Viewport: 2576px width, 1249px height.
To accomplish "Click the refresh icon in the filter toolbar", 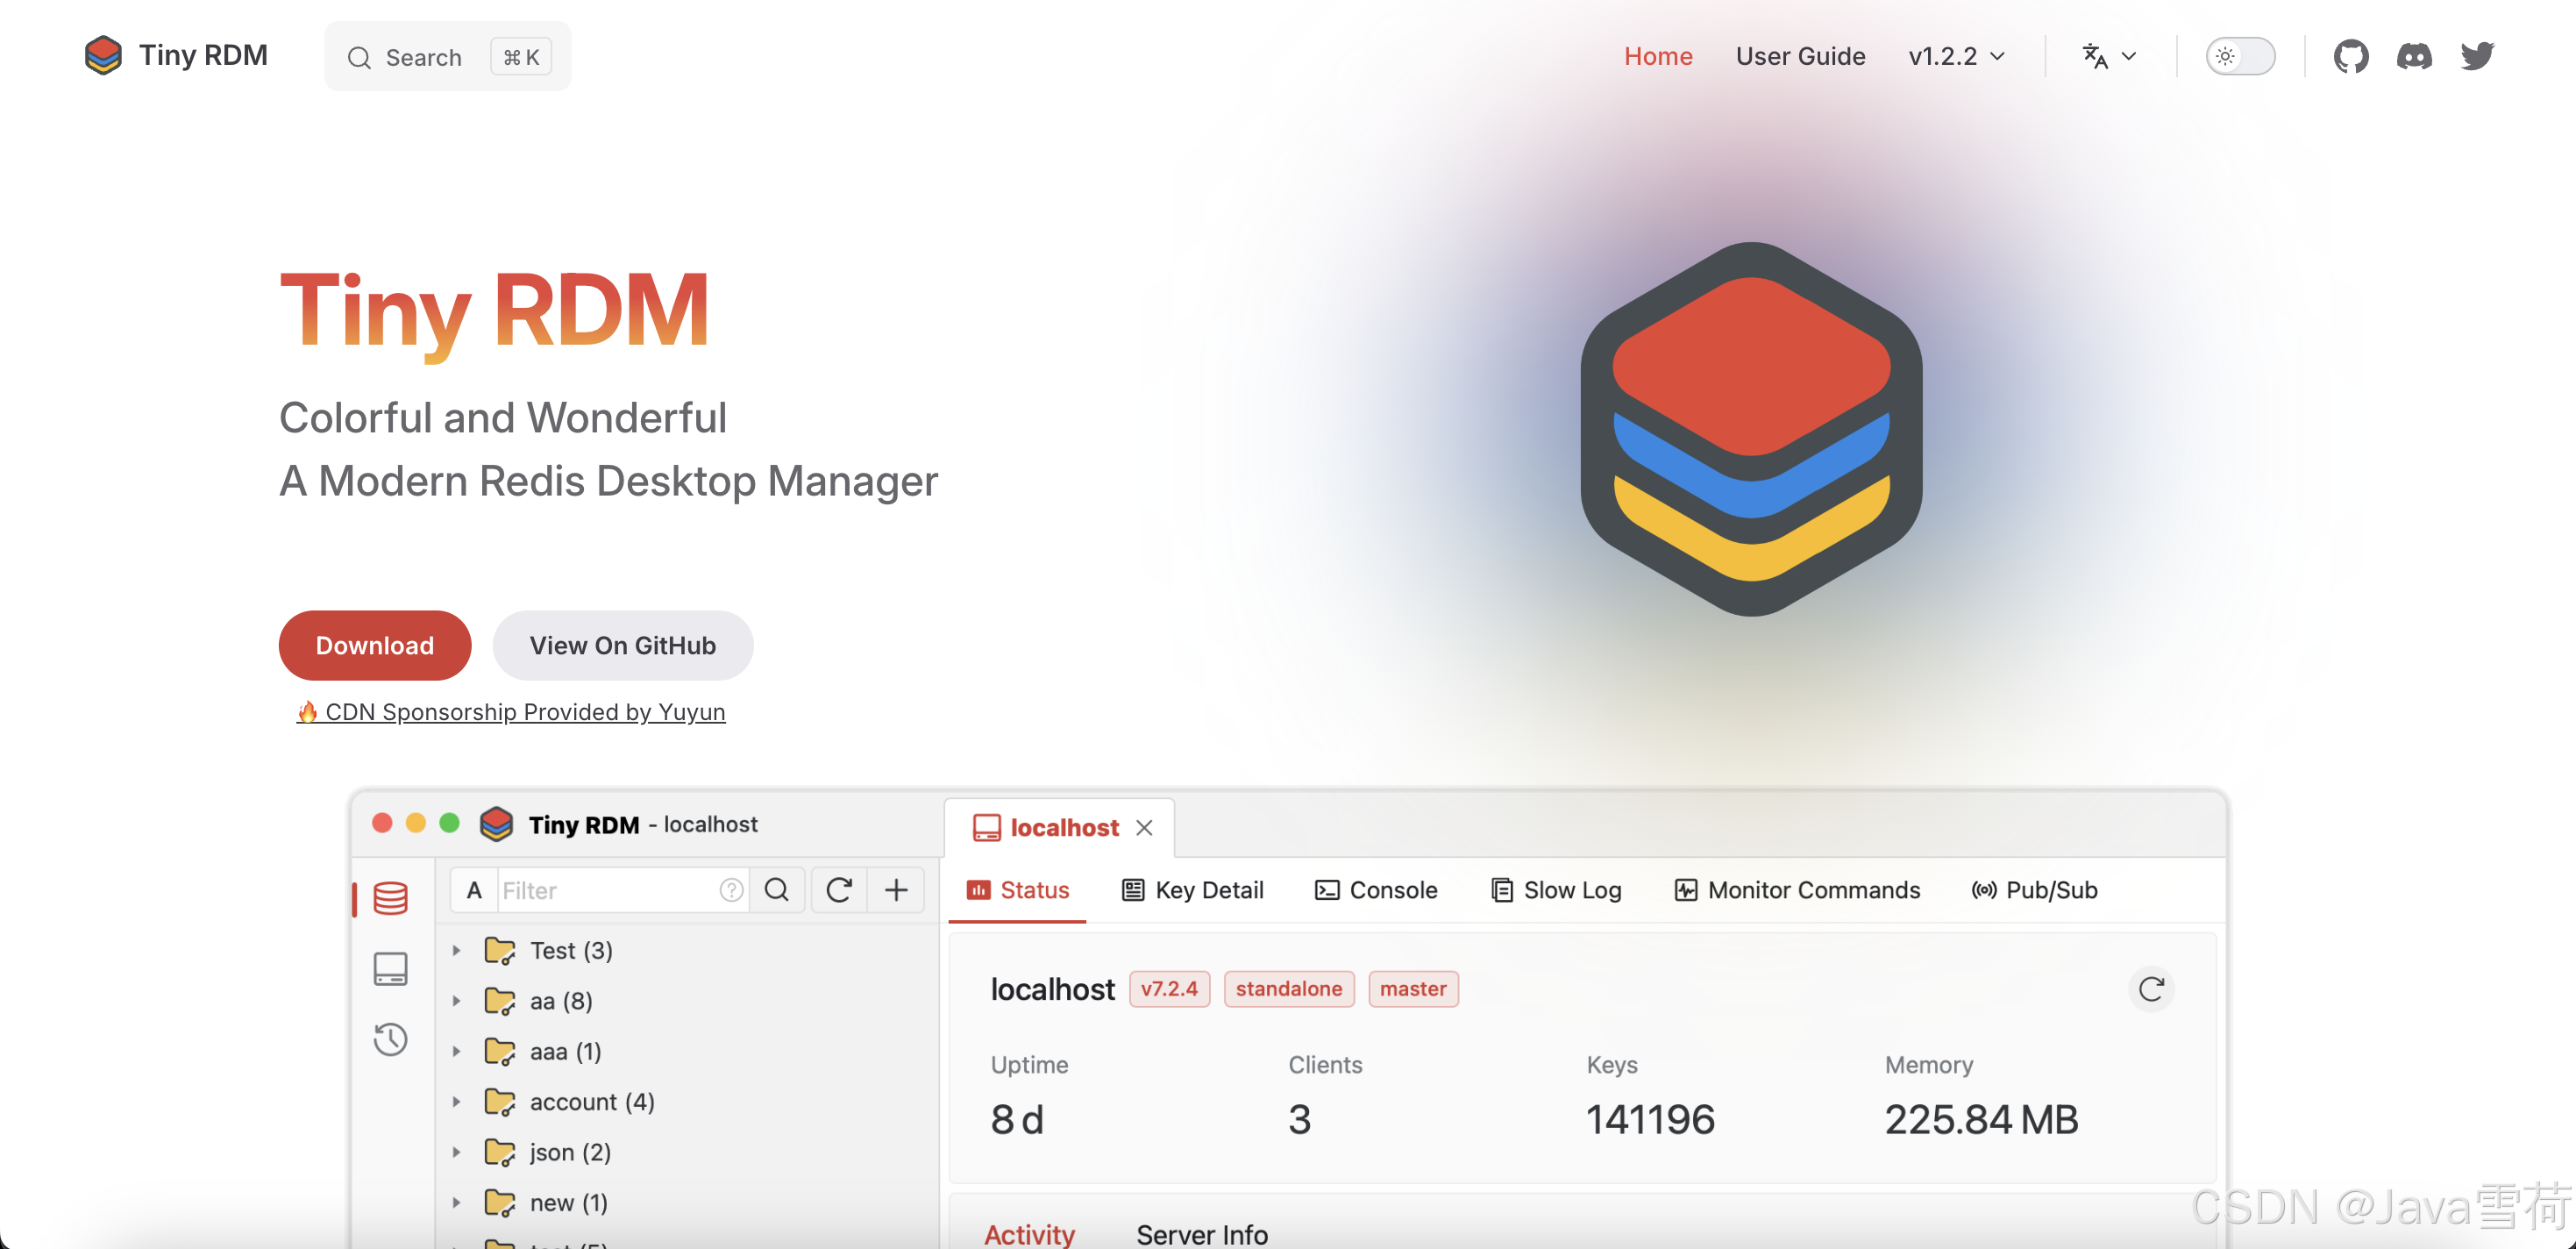I will 839,889.
